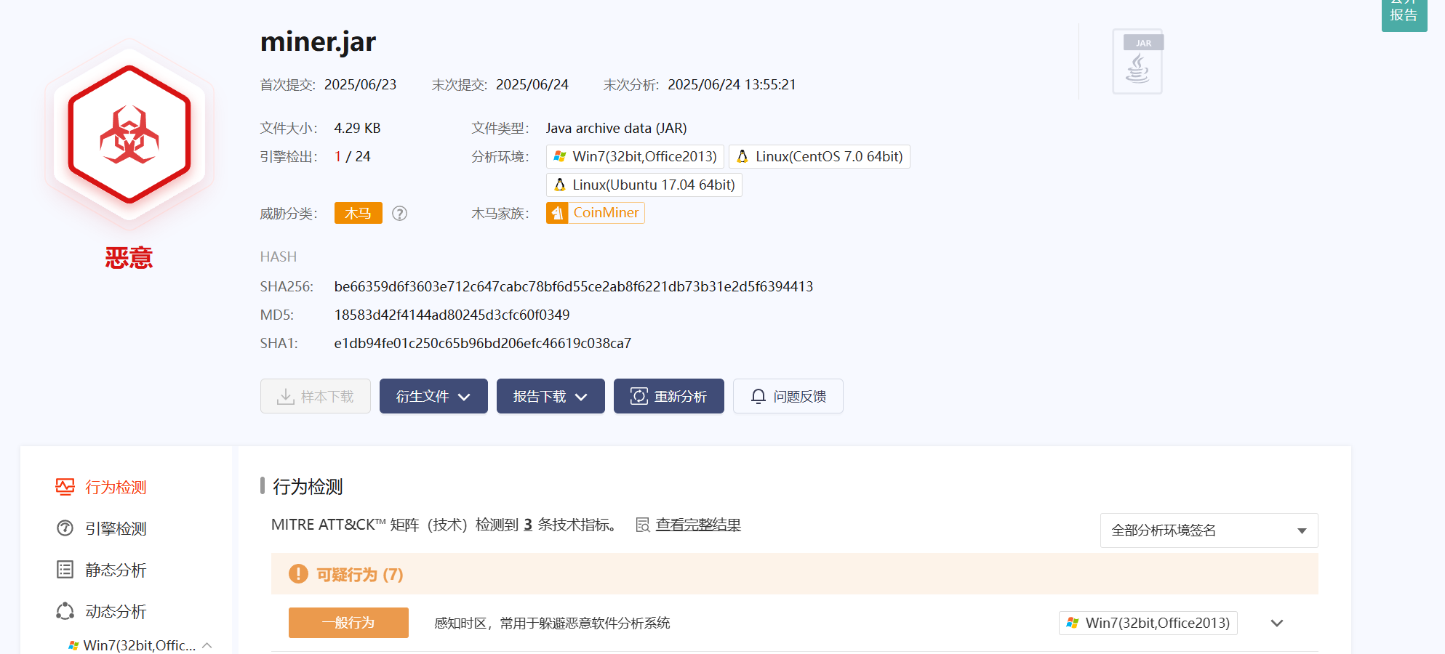Click the Linux(Ubuntu 17.04 64bit) environment tag

click(x=644, y=185)
